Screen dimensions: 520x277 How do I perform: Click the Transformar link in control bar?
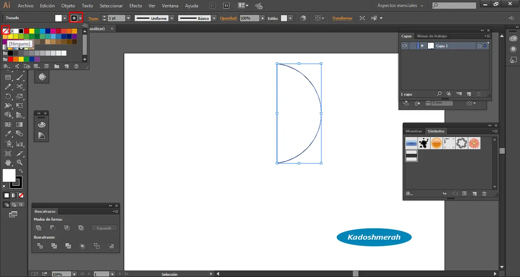[342, 18]
